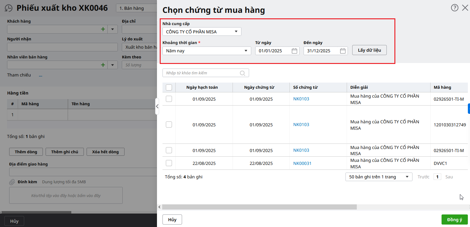Click the history clock icon beside title
The height and width of the screenshot is (227, 470).
9,8
